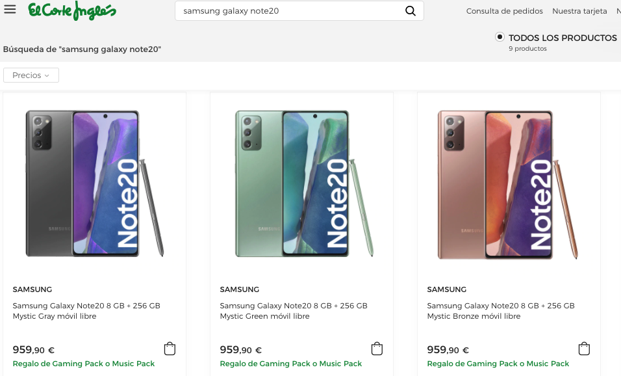Click Regalo de Gaming Pack under Mystic Green

(290, 364)
